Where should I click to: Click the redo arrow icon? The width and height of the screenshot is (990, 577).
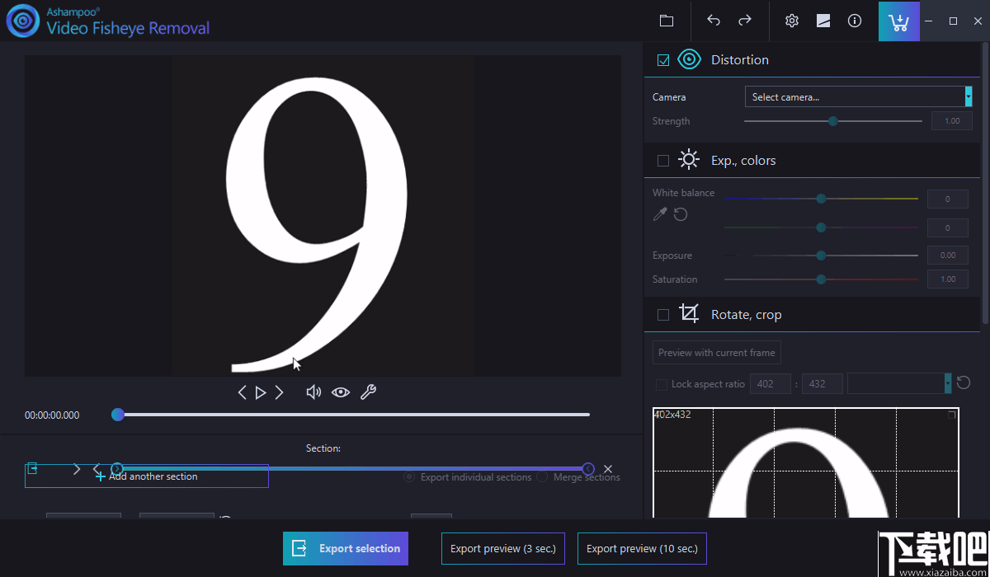[x=744, y=21]
